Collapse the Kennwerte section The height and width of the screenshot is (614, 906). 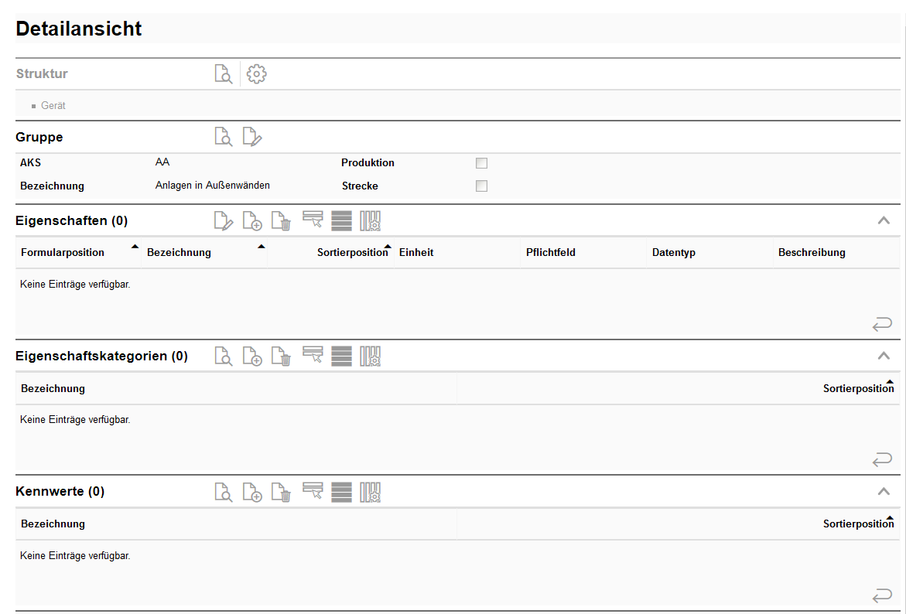pos(884,492)
